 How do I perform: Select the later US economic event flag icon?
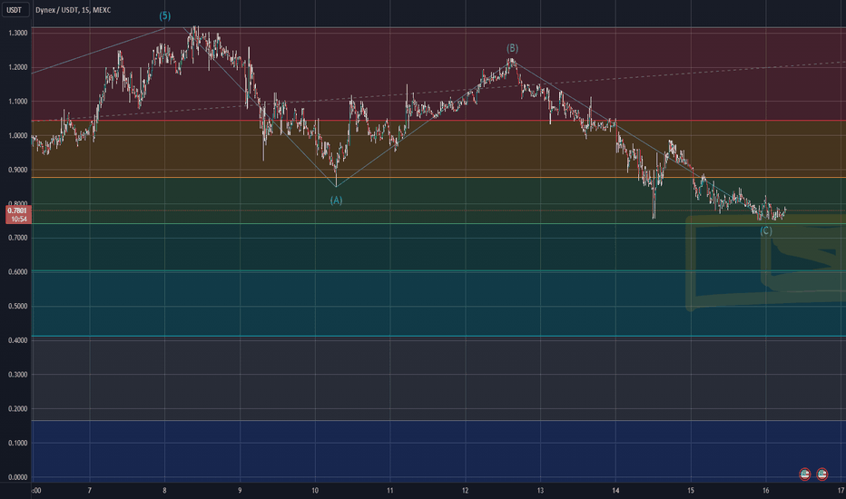click(x=821, y=475)
